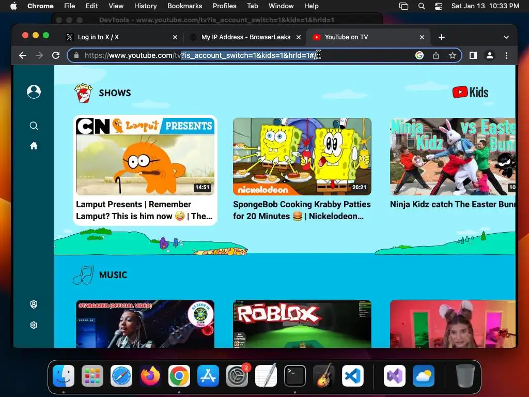This screenshot has height=397, width=529.
Task: Click Stage Manager icon in menu bar
Action: tap(404, 6)
